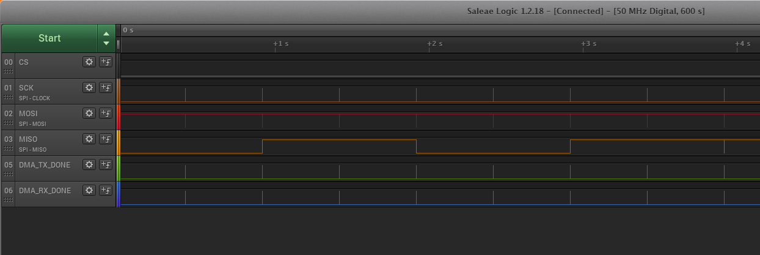Select the DMA_RX_DONE channel label
This screenshot has width=760, height=255.
point(45,190)
